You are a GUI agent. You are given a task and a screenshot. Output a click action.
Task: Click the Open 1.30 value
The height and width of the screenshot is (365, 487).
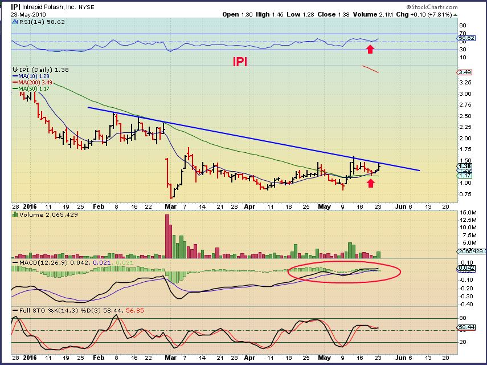coord(238,14)
